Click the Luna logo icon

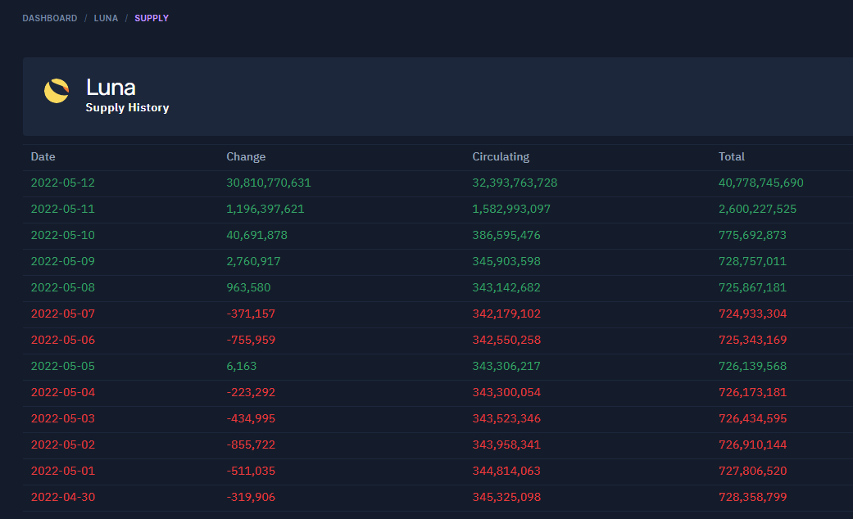tap(57, 91)
